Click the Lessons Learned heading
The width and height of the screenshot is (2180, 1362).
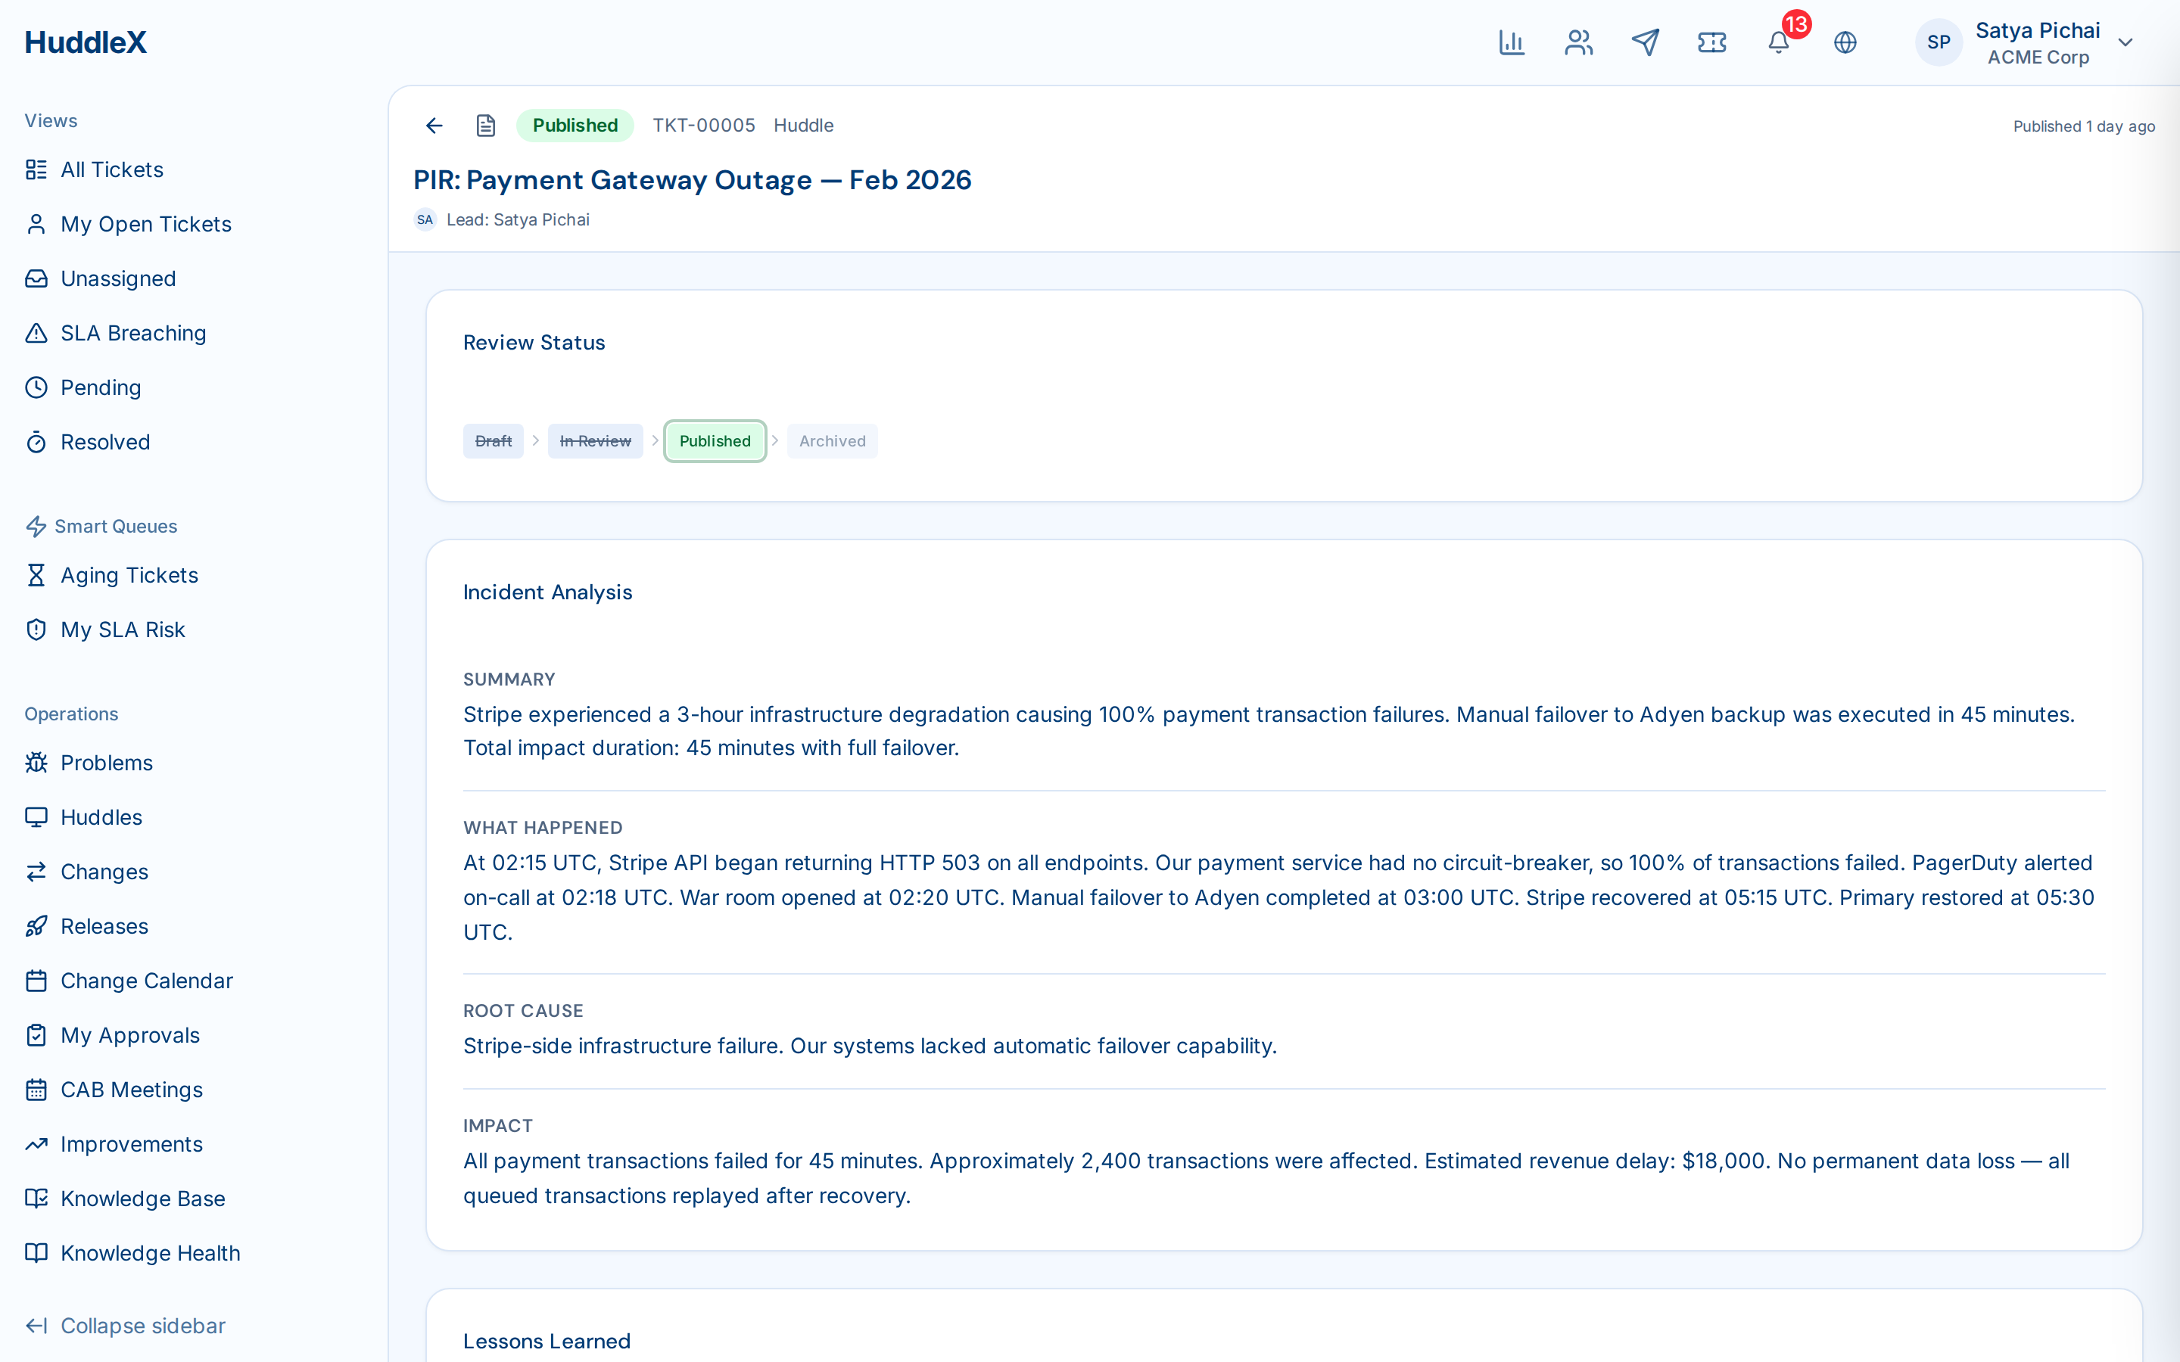tap(547, 1342)
